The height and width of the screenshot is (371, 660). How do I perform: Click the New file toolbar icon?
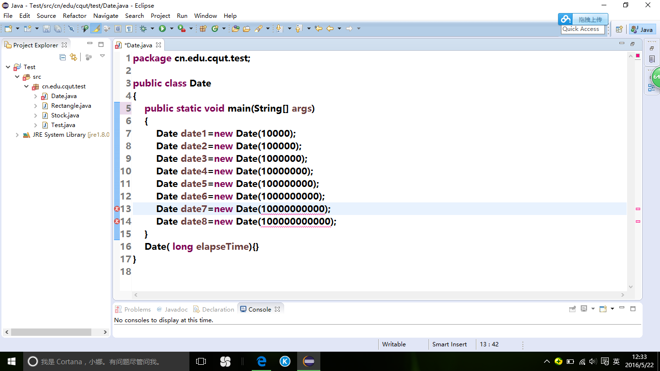click(9, 29)
